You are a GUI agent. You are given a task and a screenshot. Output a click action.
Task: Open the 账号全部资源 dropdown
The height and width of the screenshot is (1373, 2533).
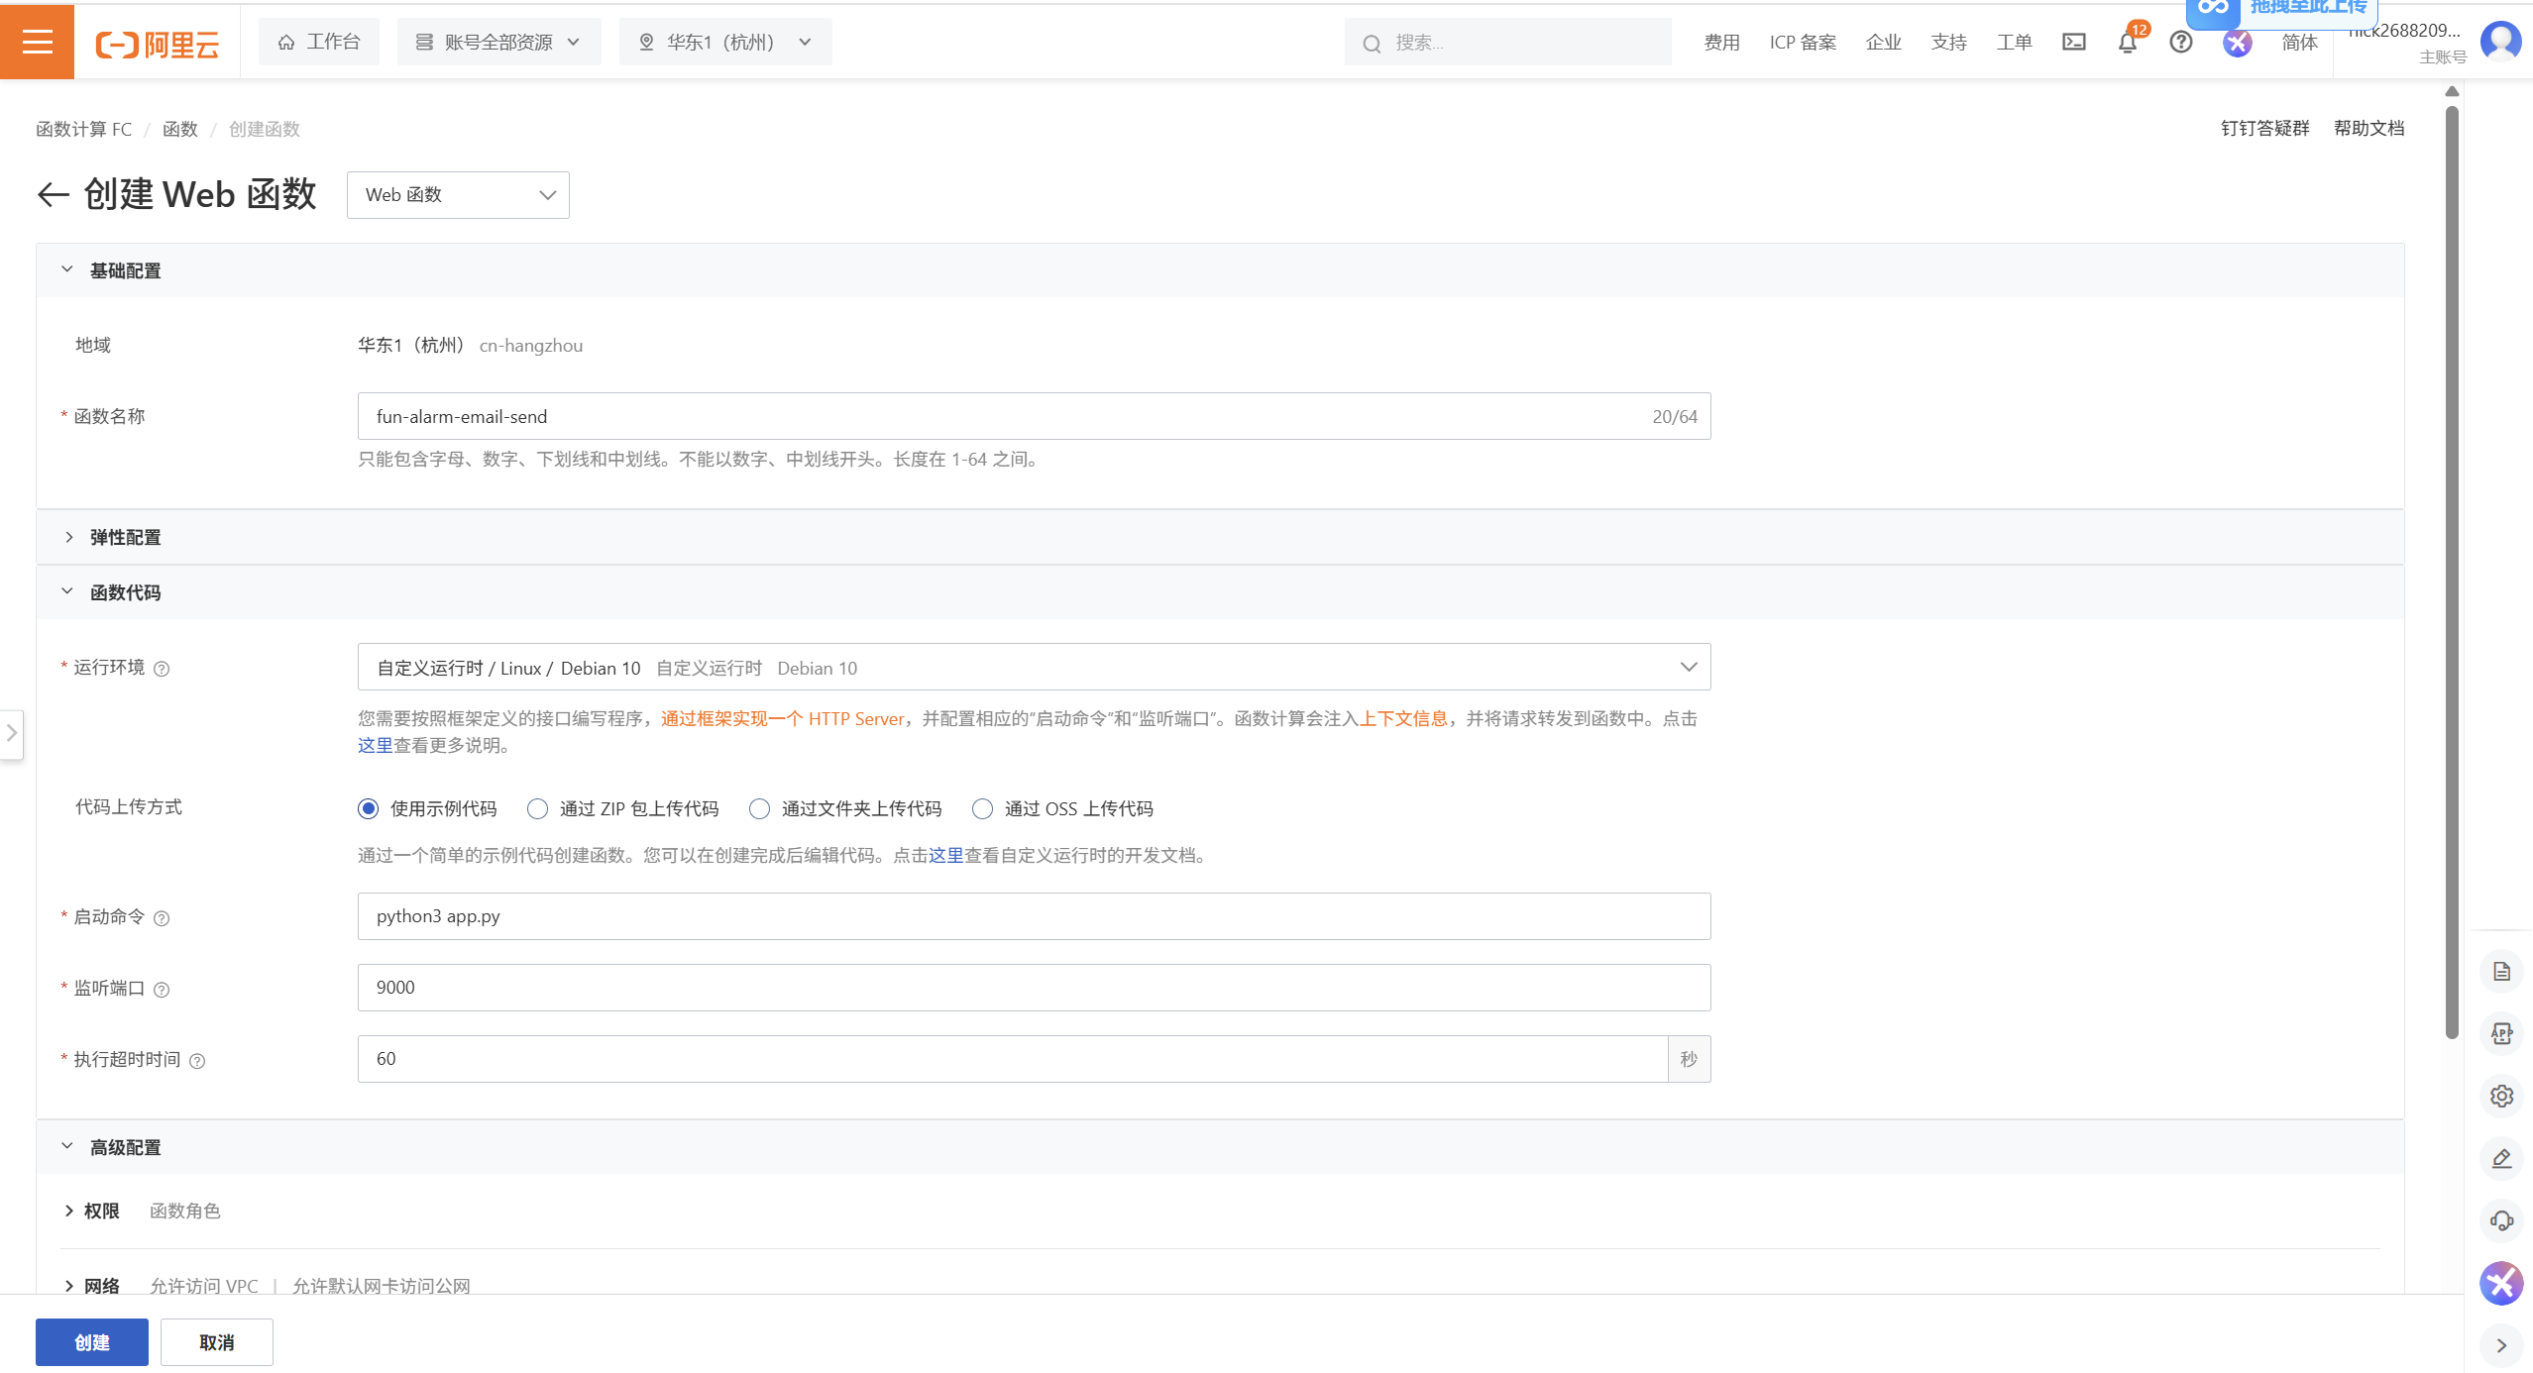[x=498, y=42]
